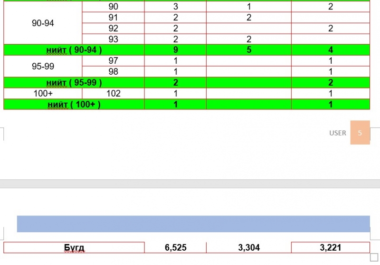Click the age 93 cell
Screen dimensions: 380x265
pyautogui.click(x=113, y=39)
